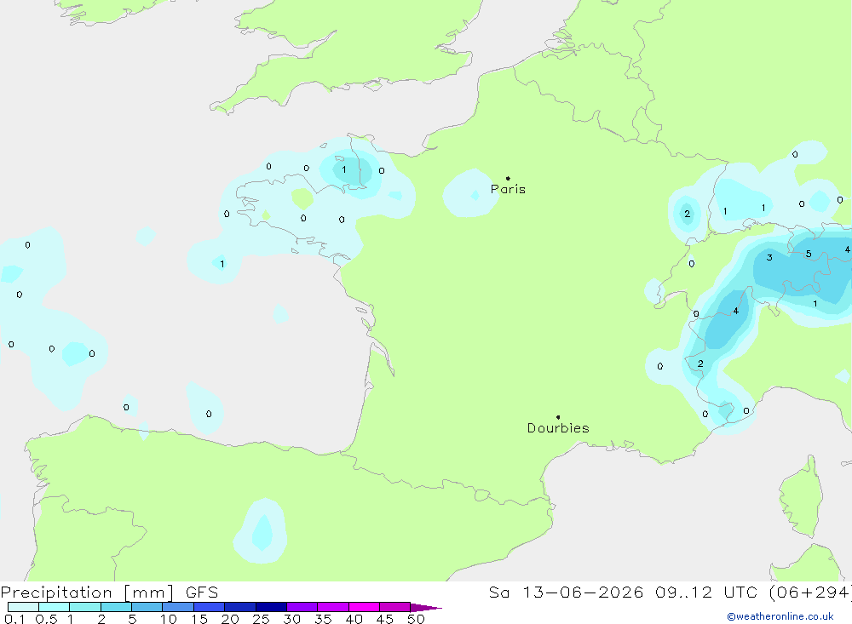Viewport: 852px width, 624px height.
Task: Select the 0.5–1 mm legend swatch
Action: tap(55, 607)
